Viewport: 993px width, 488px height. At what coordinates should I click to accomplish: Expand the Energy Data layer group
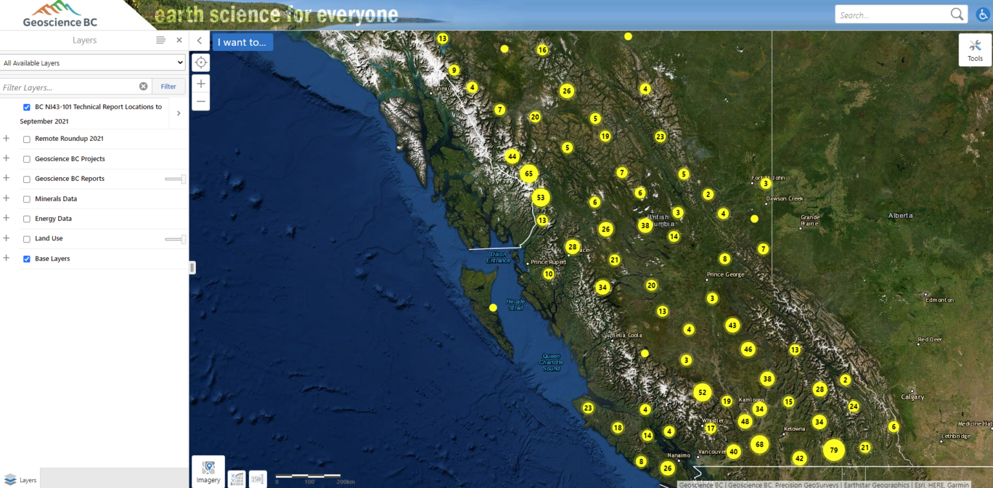(x=6, y=218)
